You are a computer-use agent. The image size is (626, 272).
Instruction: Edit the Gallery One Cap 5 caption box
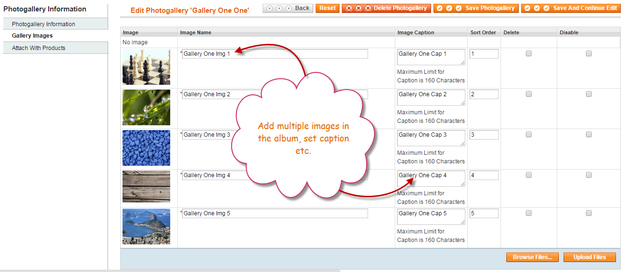point(431,217)
